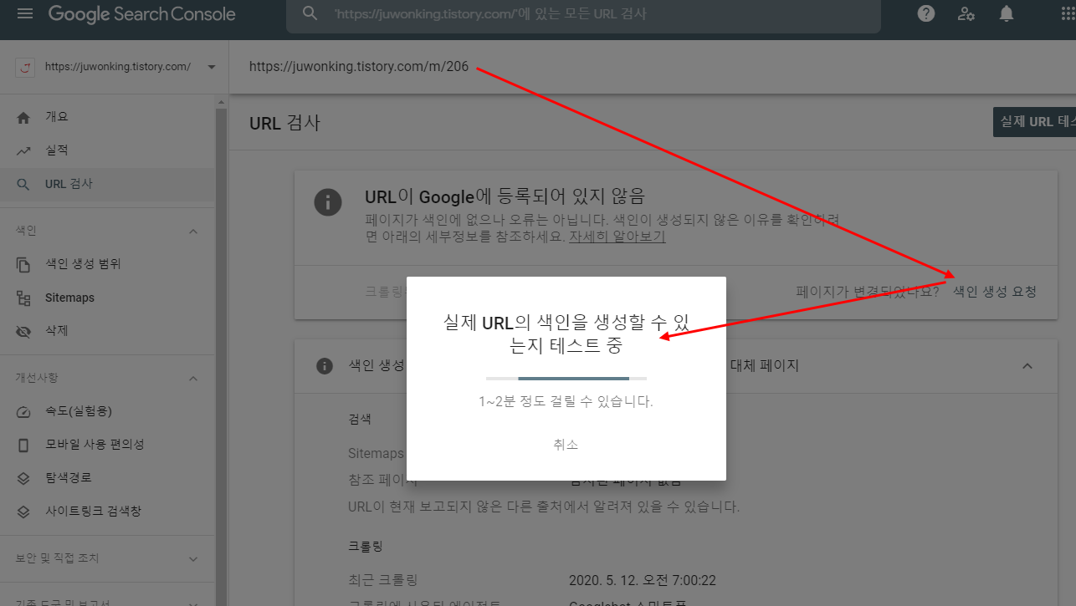Open the property selector dropdown arrow
Viewport: 1076px width, 606px height.
[211, 67]
